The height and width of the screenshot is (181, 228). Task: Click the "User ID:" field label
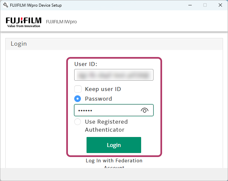88,64
